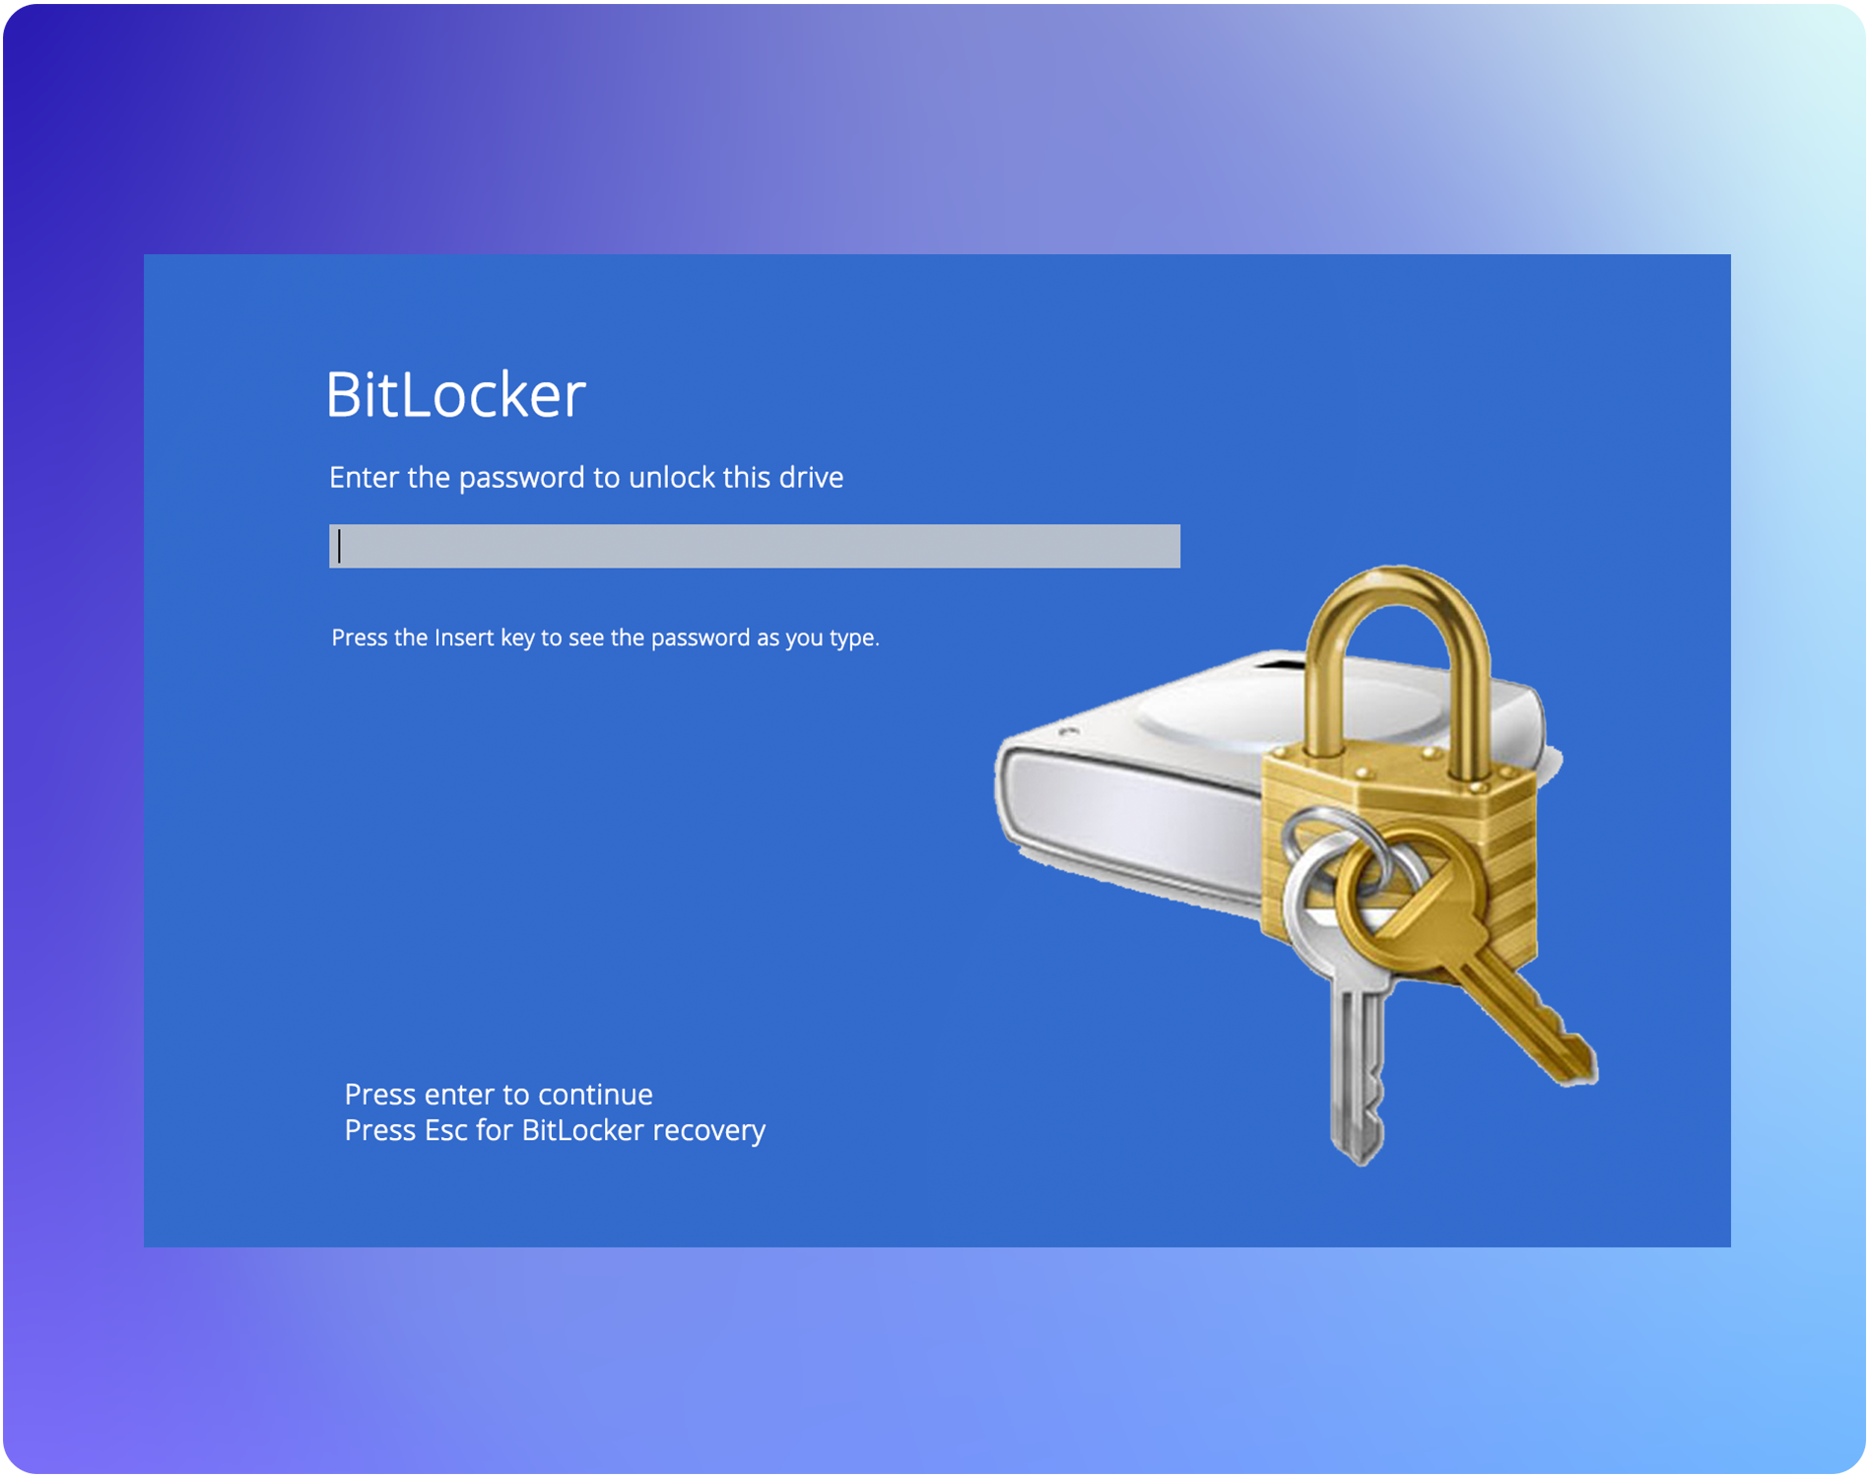Click 'Press enter to continue' text
Screen dimensions: 1872x1478
499,1094
